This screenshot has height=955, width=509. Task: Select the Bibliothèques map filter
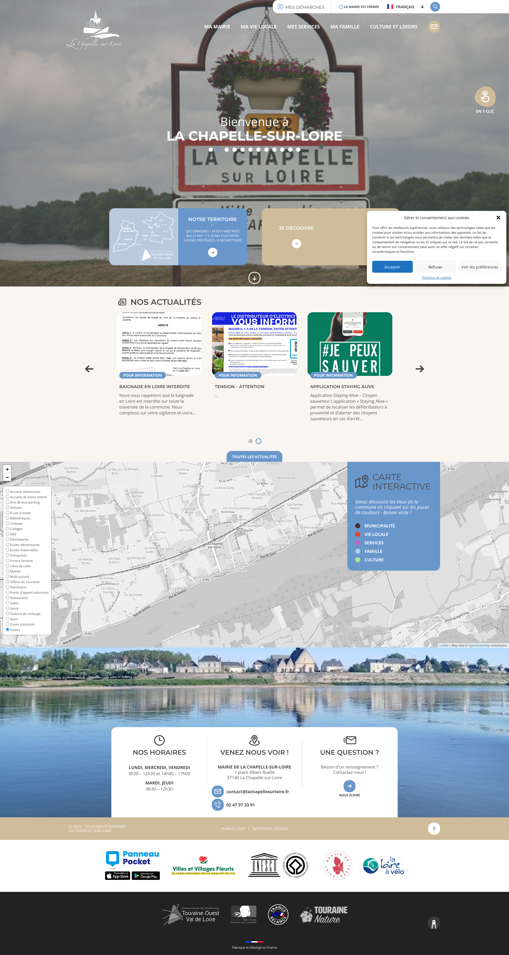pyautogui.click(x=7, y=518)
